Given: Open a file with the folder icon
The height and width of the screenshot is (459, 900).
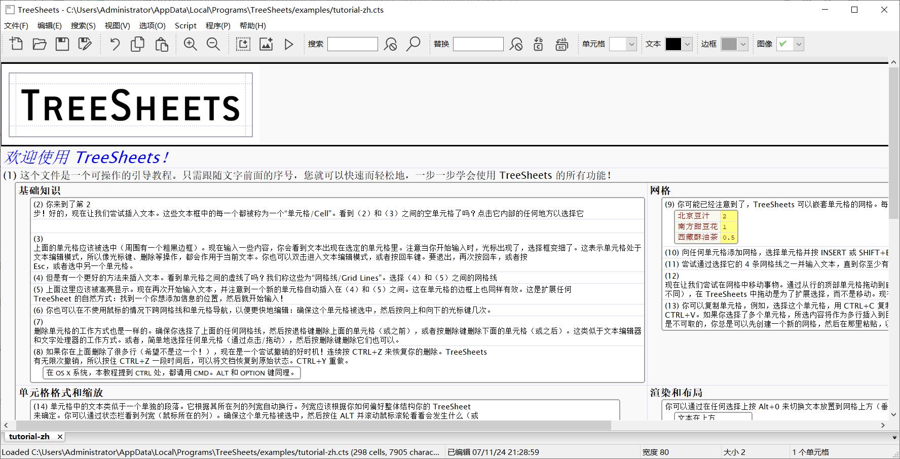Looking at the screenshot, I should tap(40, 44).
